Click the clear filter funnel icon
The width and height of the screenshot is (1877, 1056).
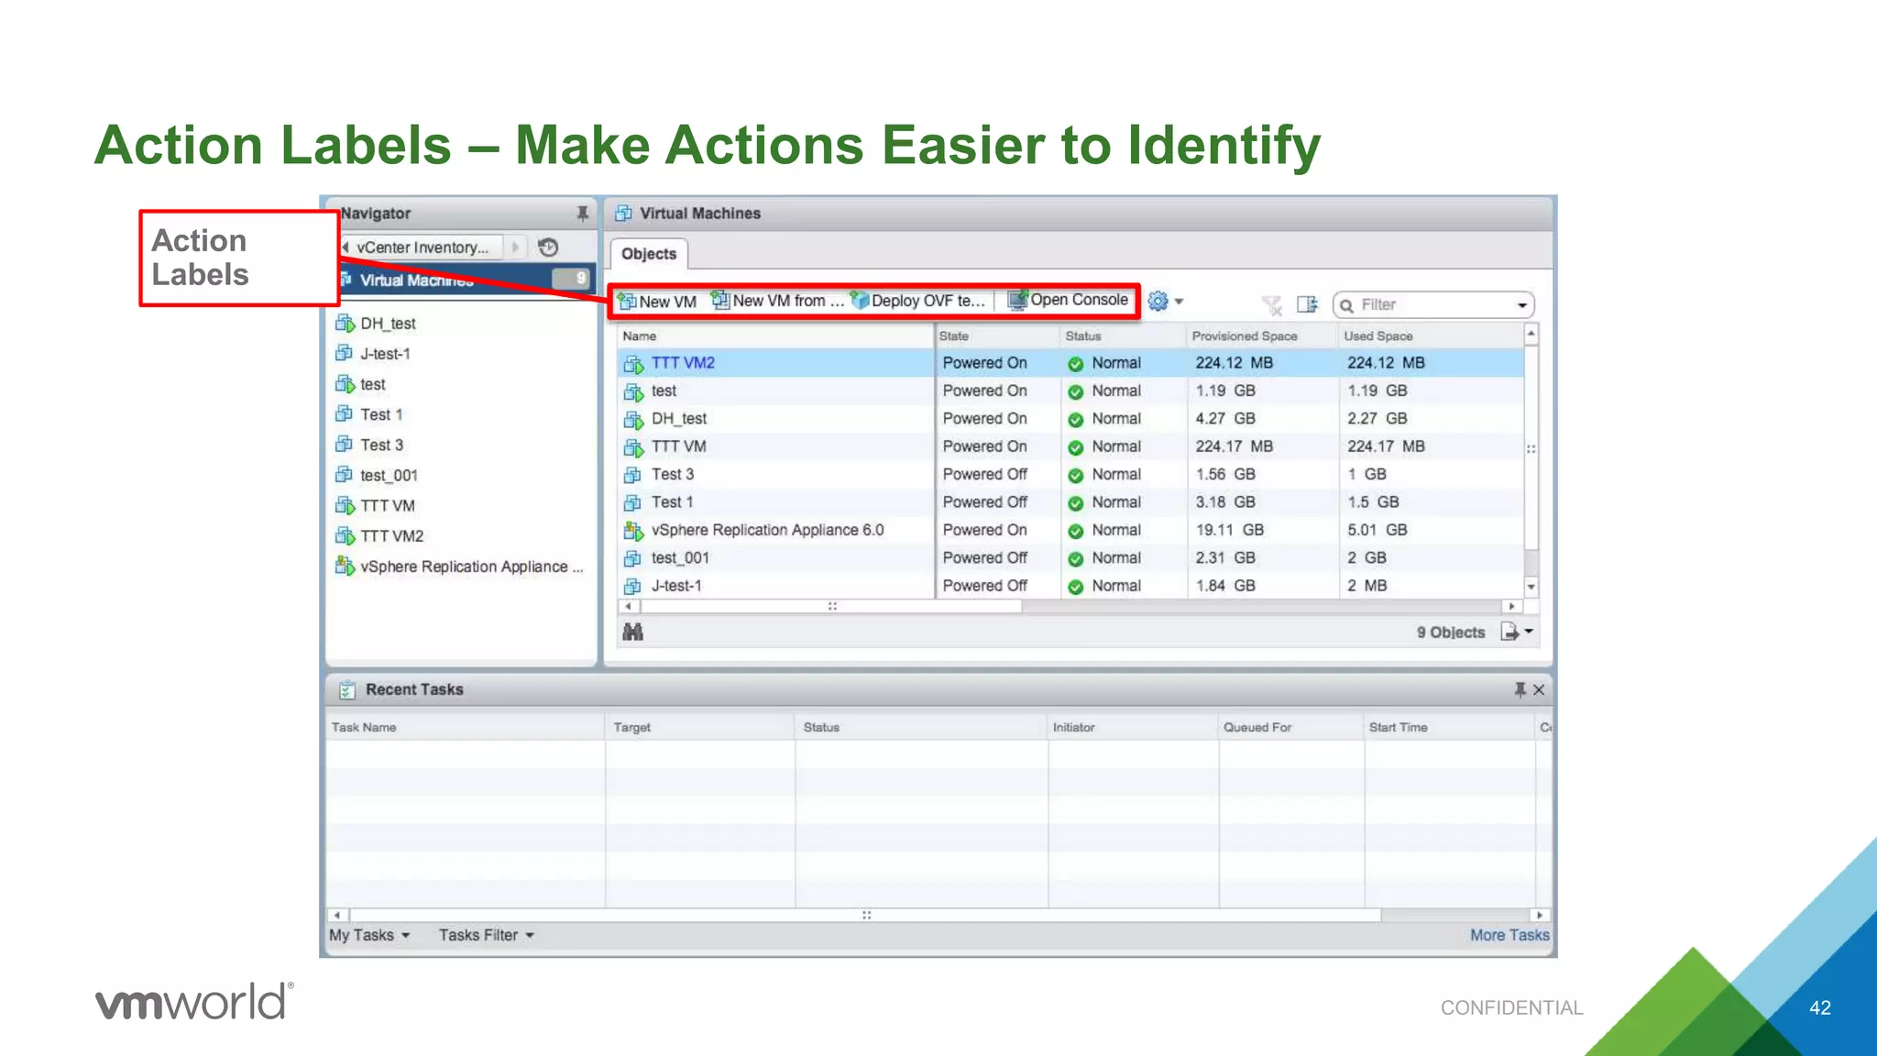[x=1271, y=304]
